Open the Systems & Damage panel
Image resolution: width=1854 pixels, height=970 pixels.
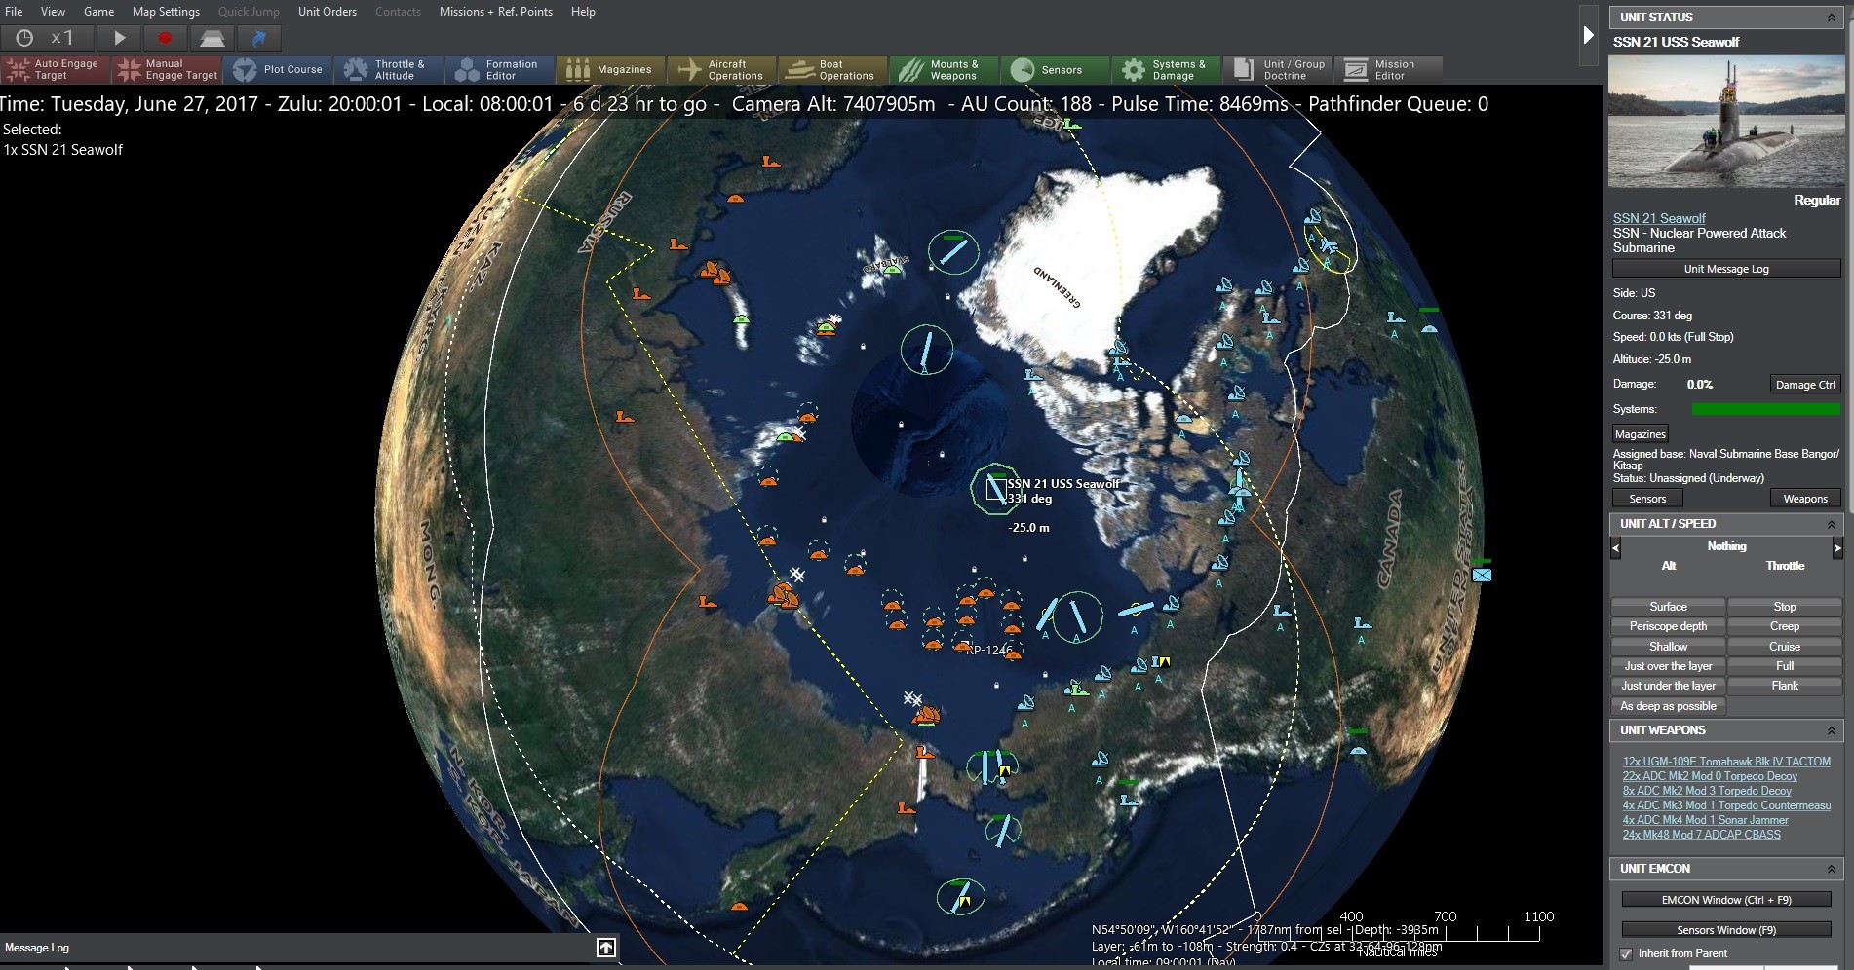tap(1166, 69)
